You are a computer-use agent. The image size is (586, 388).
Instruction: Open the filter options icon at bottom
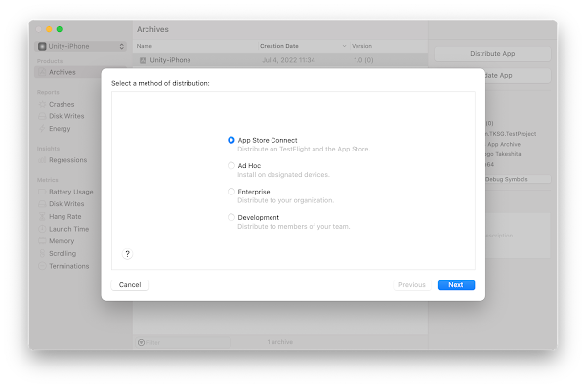[x=141, y=342]
